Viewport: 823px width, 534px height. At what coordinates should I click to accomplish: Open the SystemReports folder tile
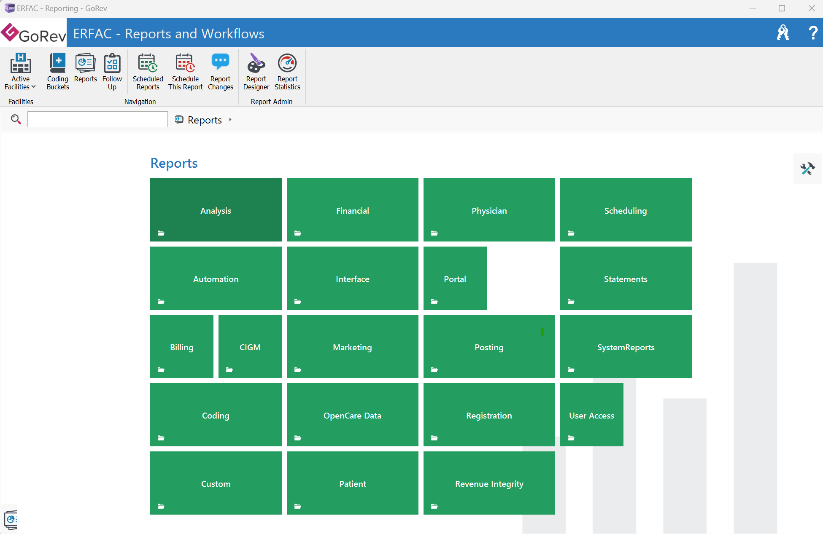[626, 346]
